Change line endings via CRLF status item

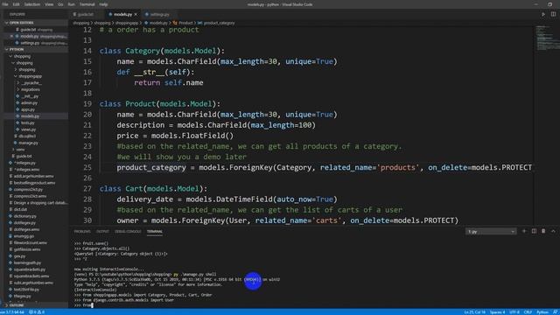pos(528,312)
